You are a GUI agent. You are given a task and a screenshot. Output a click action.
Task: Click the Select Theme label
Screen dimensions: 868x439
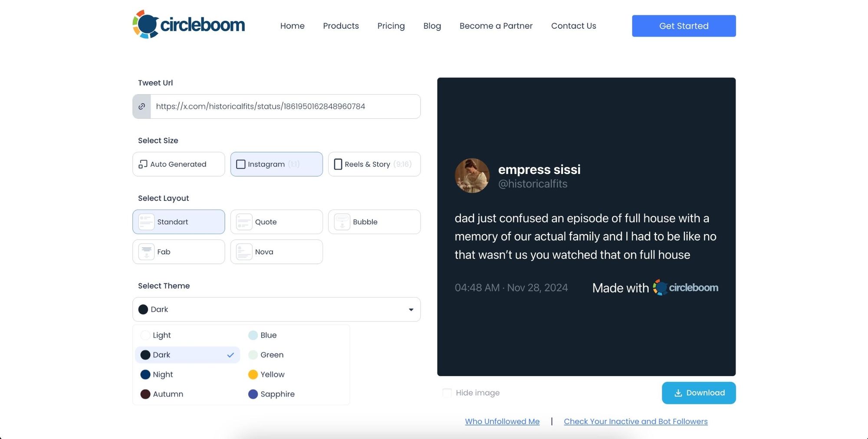click(164, 286)
